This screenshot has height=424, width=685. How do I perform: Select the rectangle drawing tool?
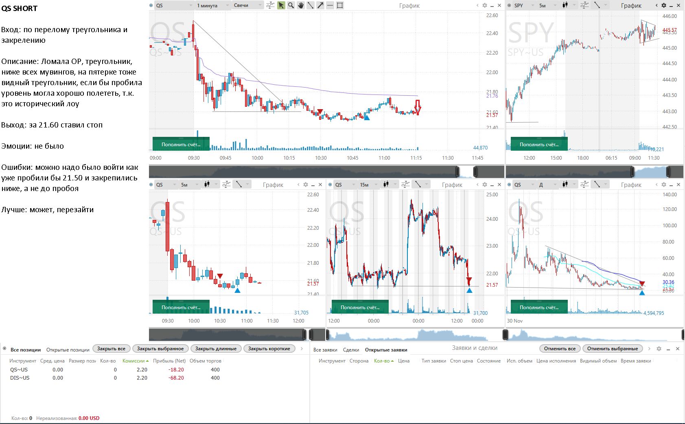pyautogui.click(x=340, y=5)
